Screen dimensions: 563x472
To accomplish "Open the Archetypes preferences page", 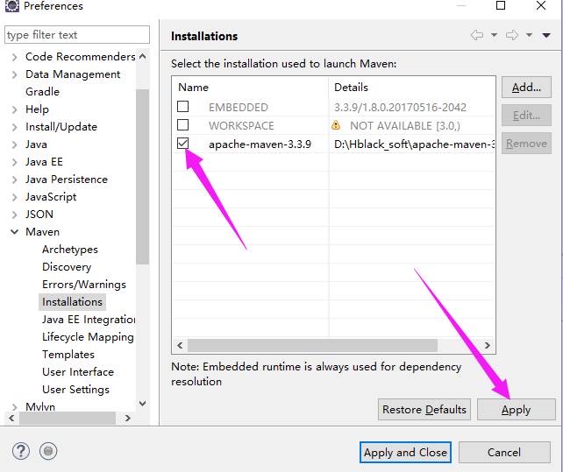I will point(70,250).
